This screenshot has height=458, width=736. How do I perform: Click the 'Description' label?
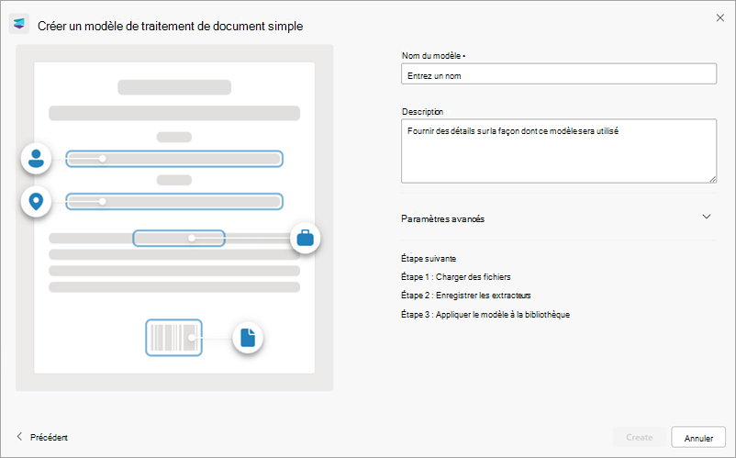click(x=422, y=111)
